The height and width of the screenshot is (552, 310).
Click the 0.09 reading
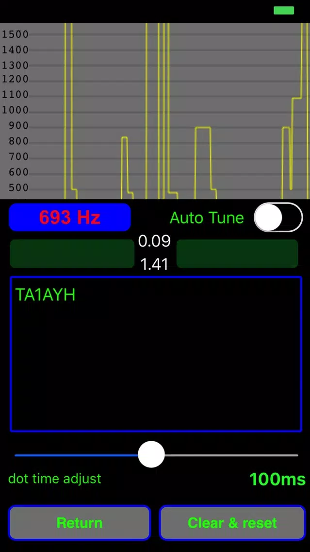tap(154, 241)
